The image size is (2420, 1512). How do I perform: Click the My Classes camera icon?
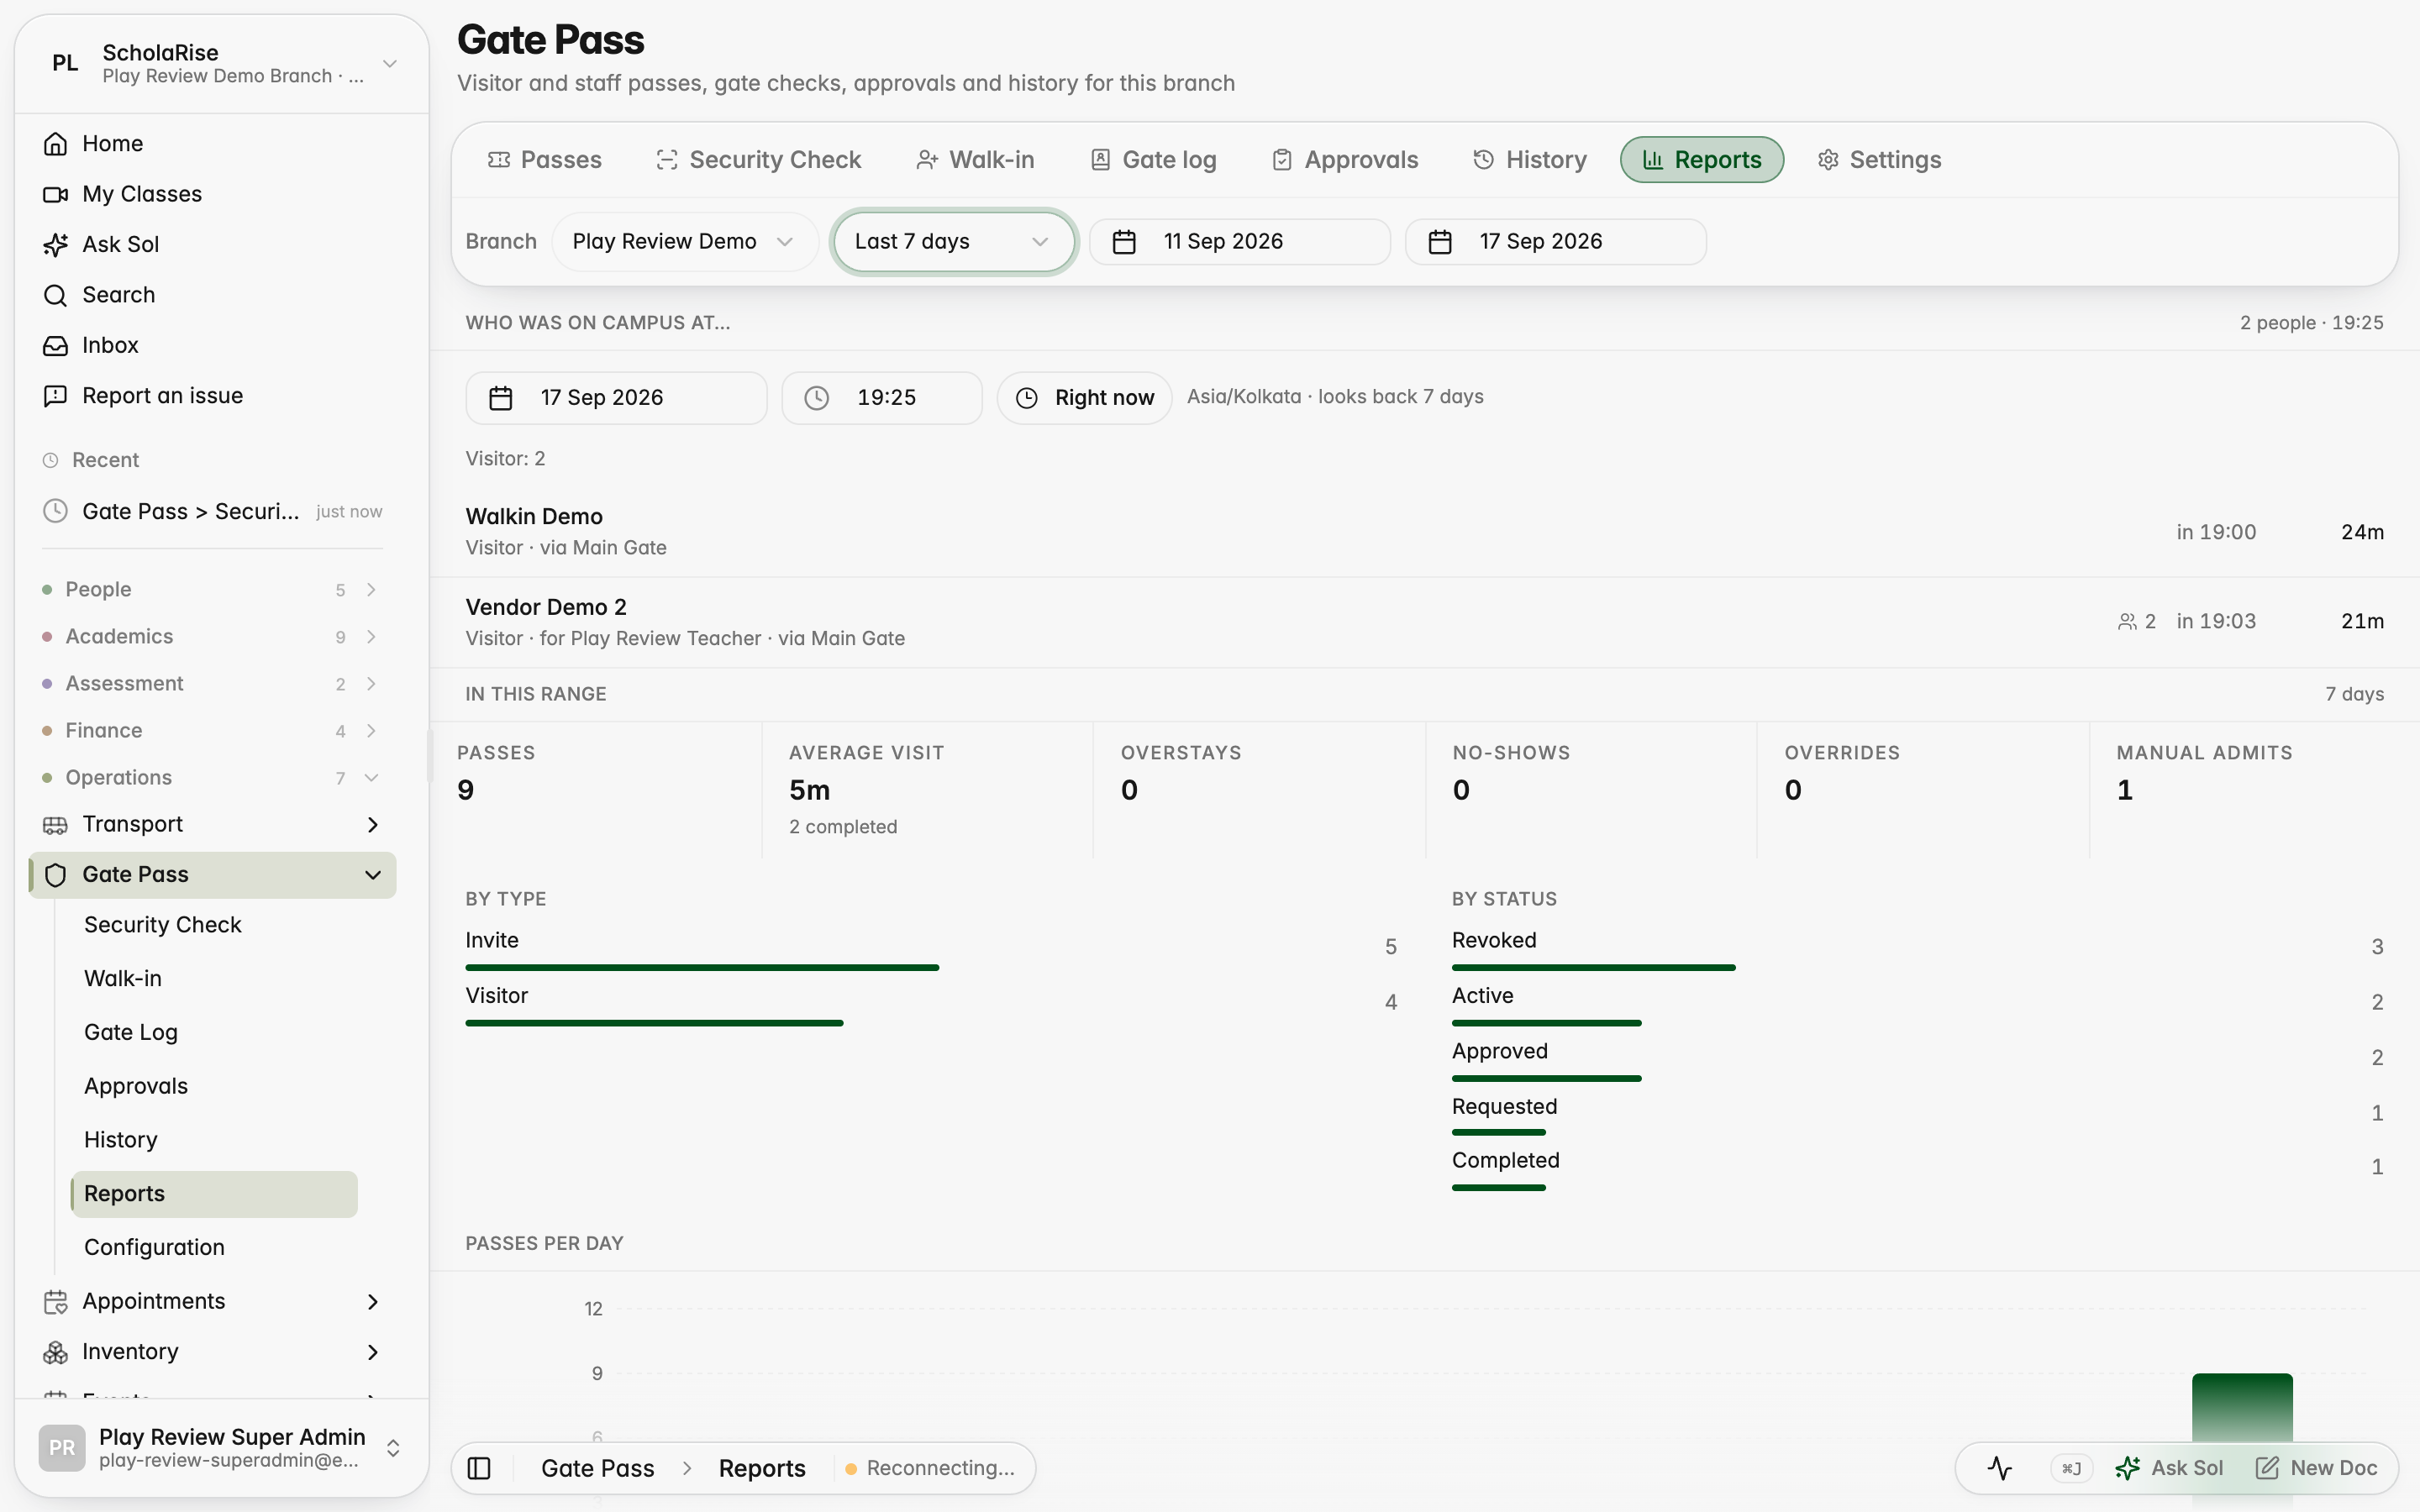55,194
